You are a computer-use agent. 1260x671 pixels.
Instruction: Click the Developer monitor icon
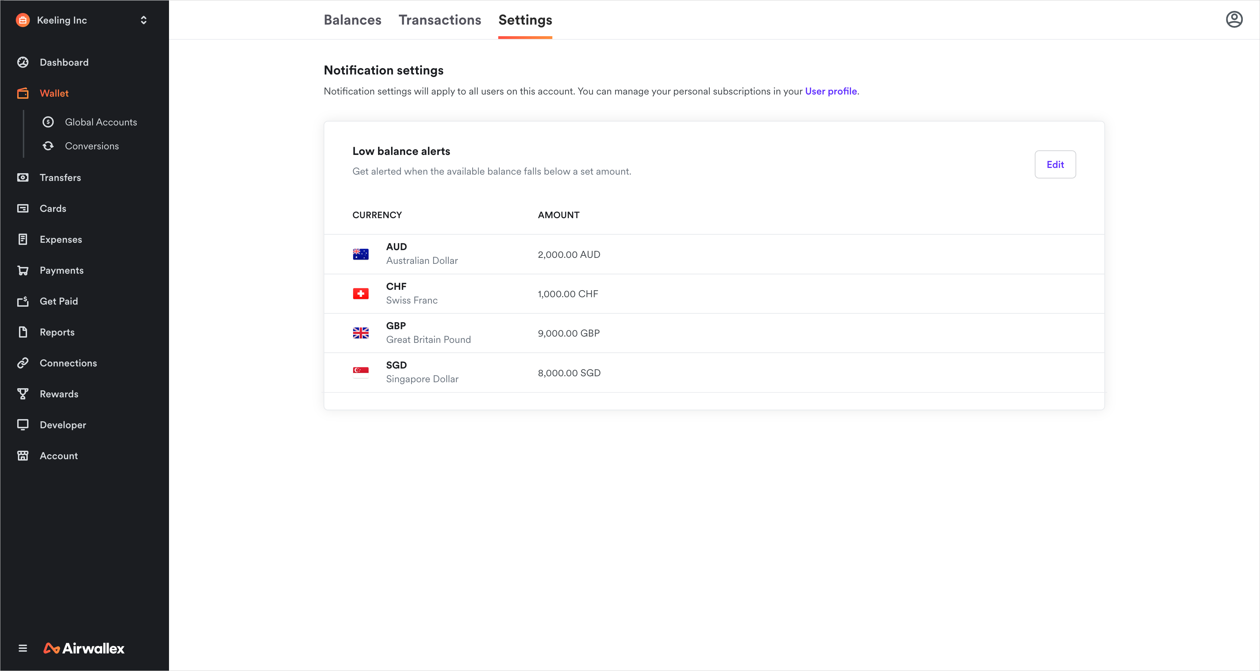tap(22, 424)
